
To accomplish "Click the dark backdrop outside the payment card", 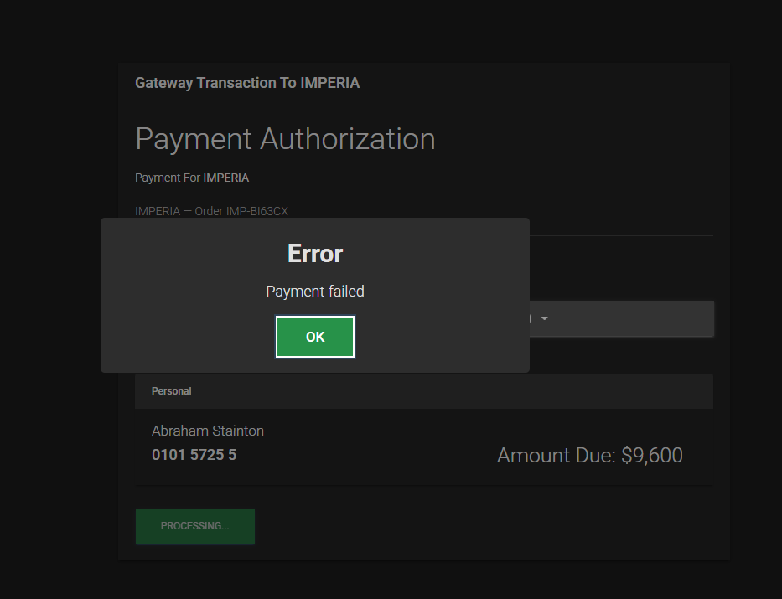I will [59, 299].
